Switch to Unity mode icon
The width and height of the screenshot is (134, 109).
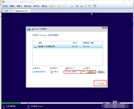tap(89, 6)
